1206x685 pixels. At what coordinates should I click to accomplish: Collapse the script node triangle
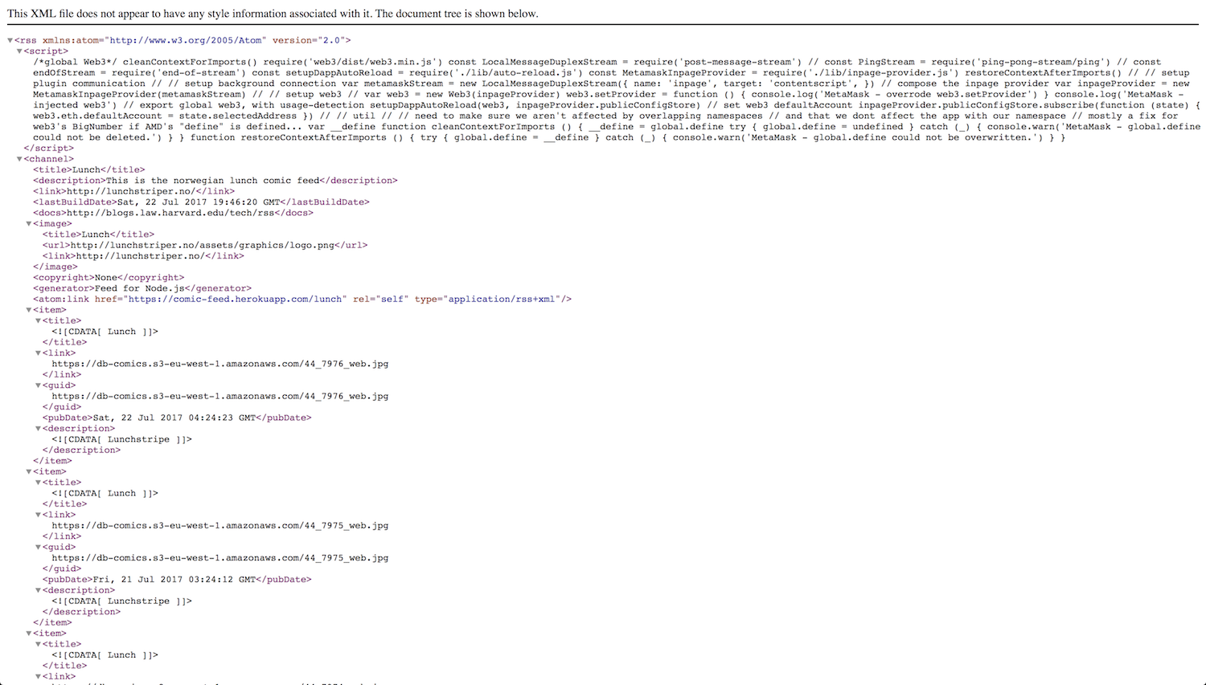(x=19, y=51)
